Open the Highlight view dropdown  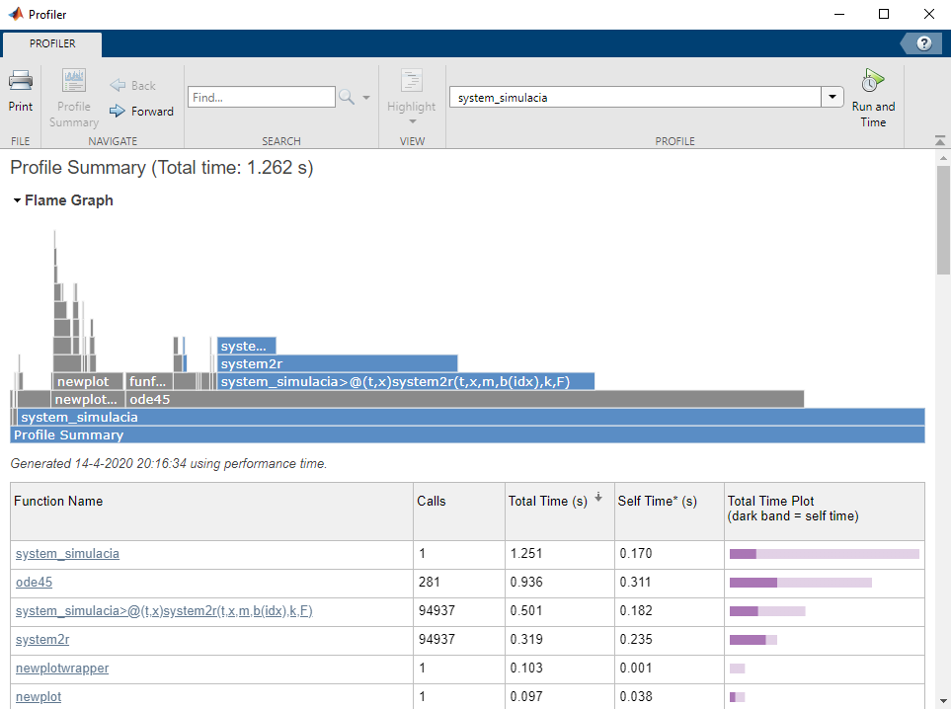click(412, 98)
